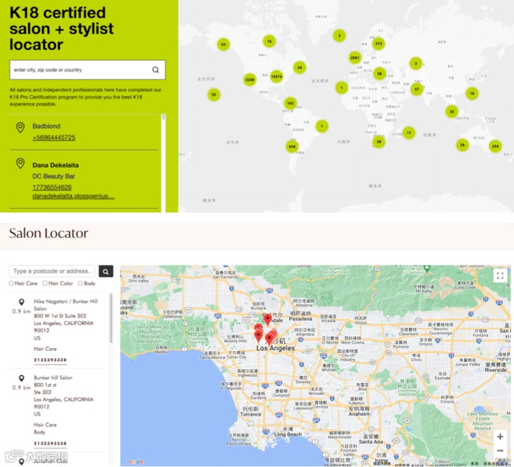Open the cluster labeled 2 over Russia
The height and width of the screenshot is (467, 514).
(416, 63)
